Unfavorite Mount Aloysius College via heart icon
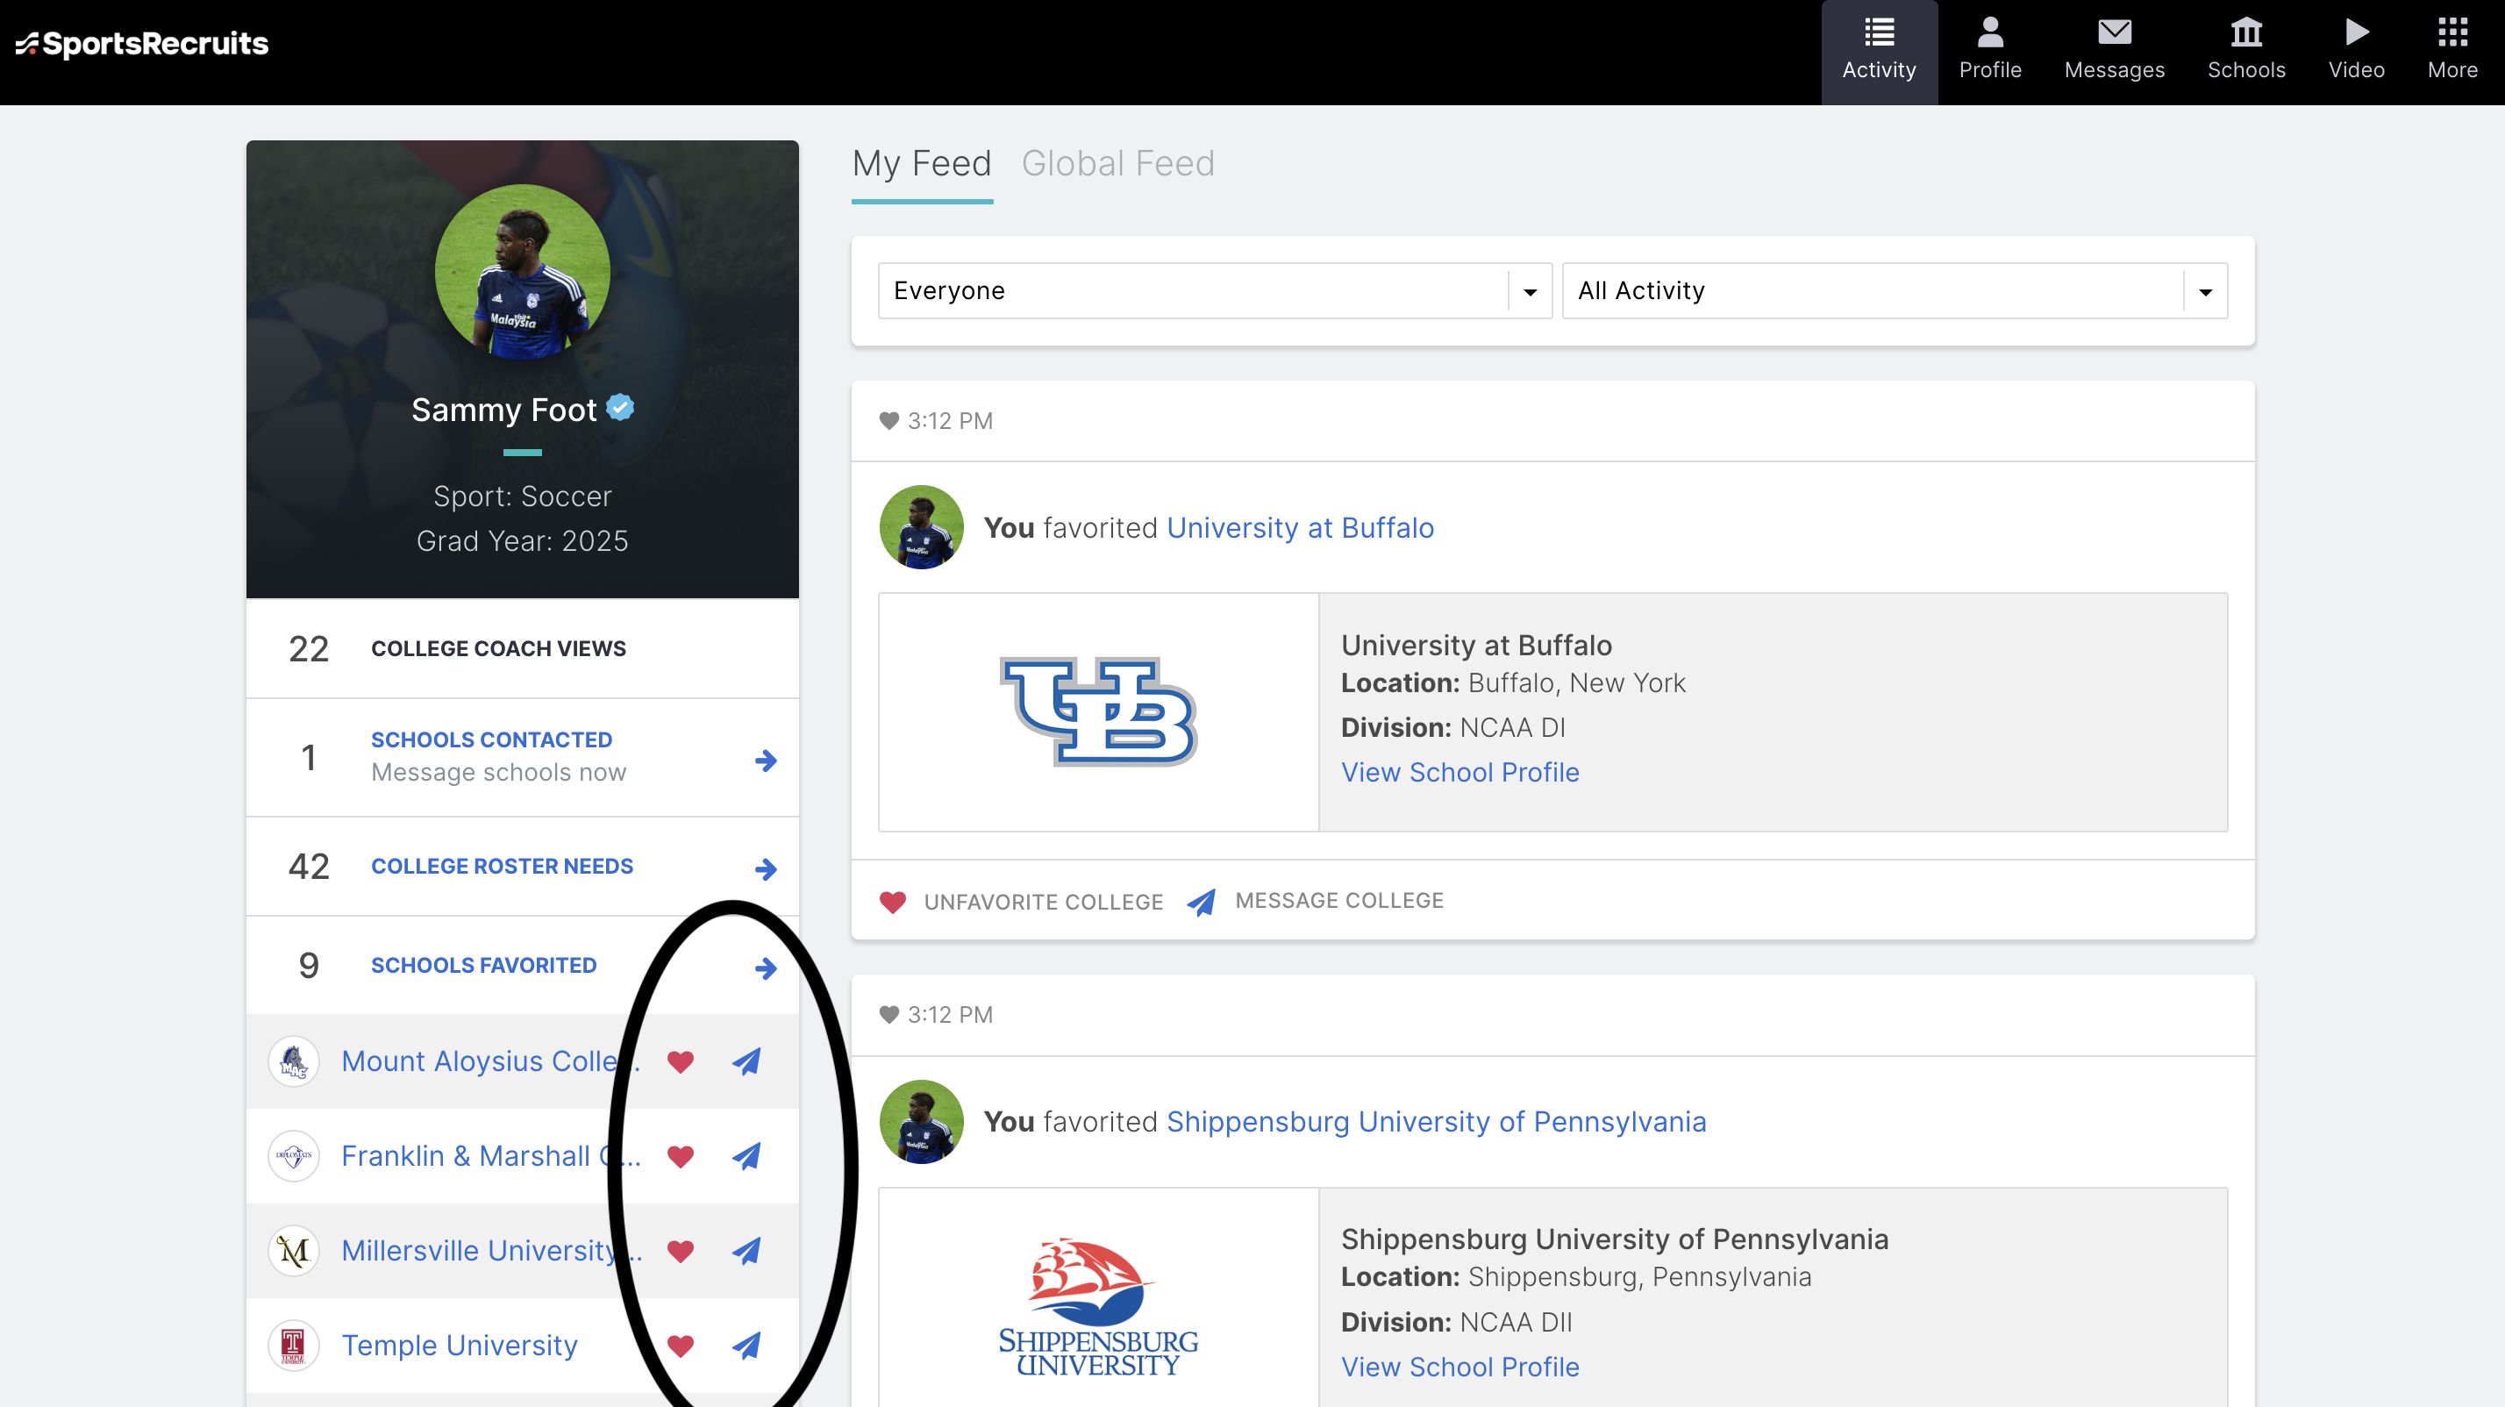Image resolution: width=2505 pixels, height=1407 pixels. tap(681, 1061)
